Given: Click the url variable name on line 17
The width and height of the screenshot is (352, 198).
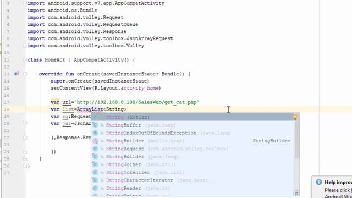Looking at the screenshot, I should click(67, 102).
